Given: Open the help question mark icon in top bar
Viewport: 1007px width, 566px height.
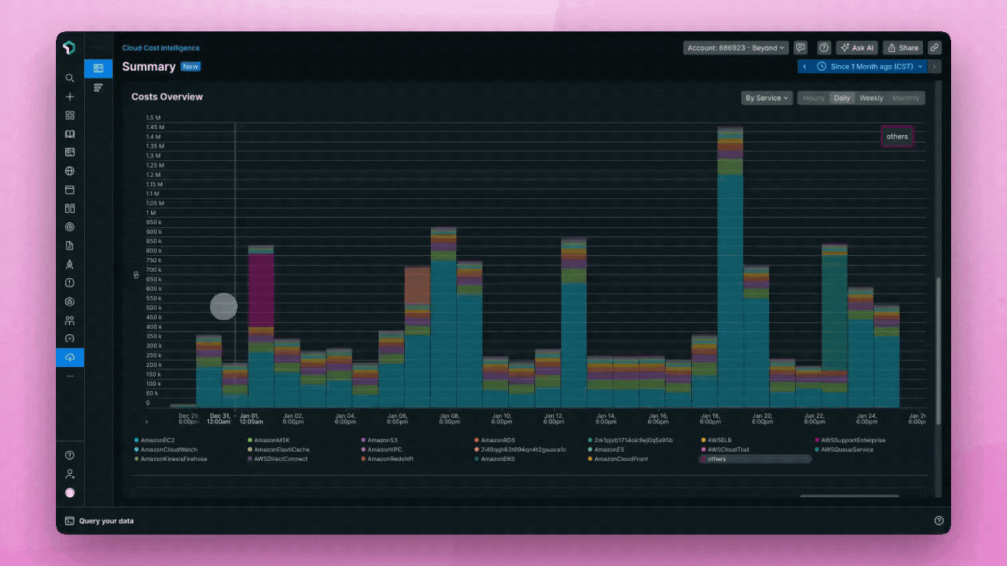Looking at the screenshot, I should coord(824,48).
